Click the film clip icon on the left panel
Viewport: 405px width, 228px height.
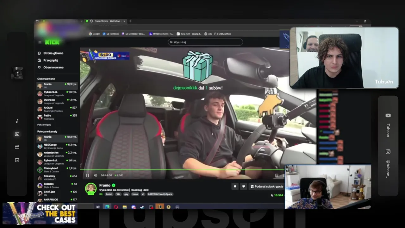coord(17,147)
